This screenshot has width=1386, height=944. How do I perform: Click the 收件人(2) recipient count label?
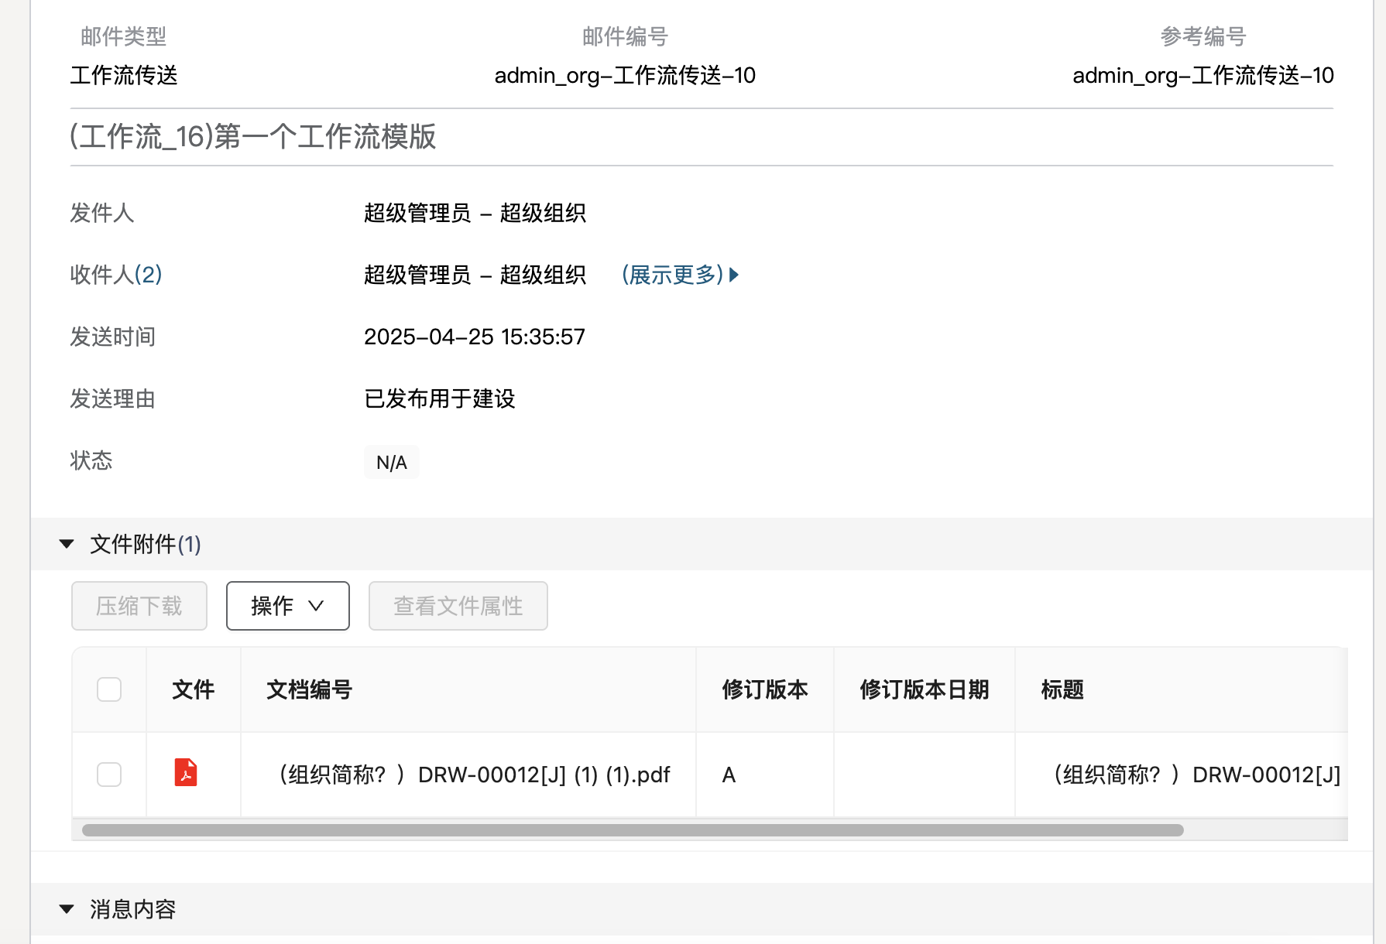pos(116,275)
